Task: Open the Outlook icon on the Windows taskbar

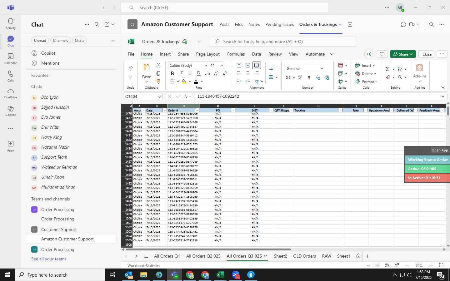Action: [x=128, y=275]
